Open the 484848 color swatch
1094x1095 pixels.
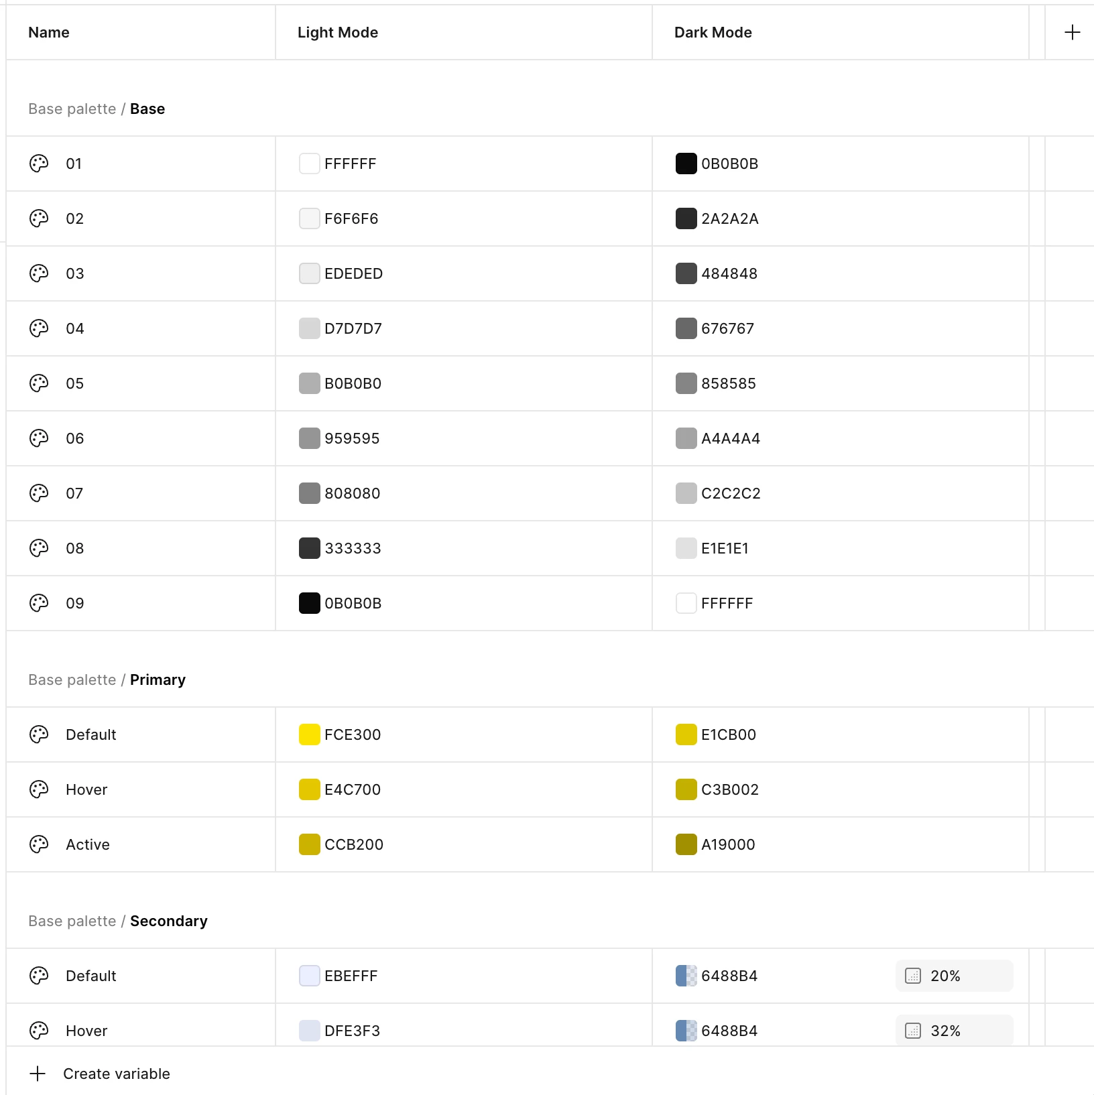coord(686,273)
